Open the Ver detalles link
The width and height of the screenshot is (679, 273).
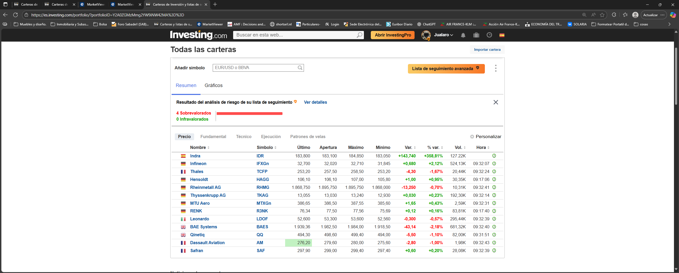[315, 102]
